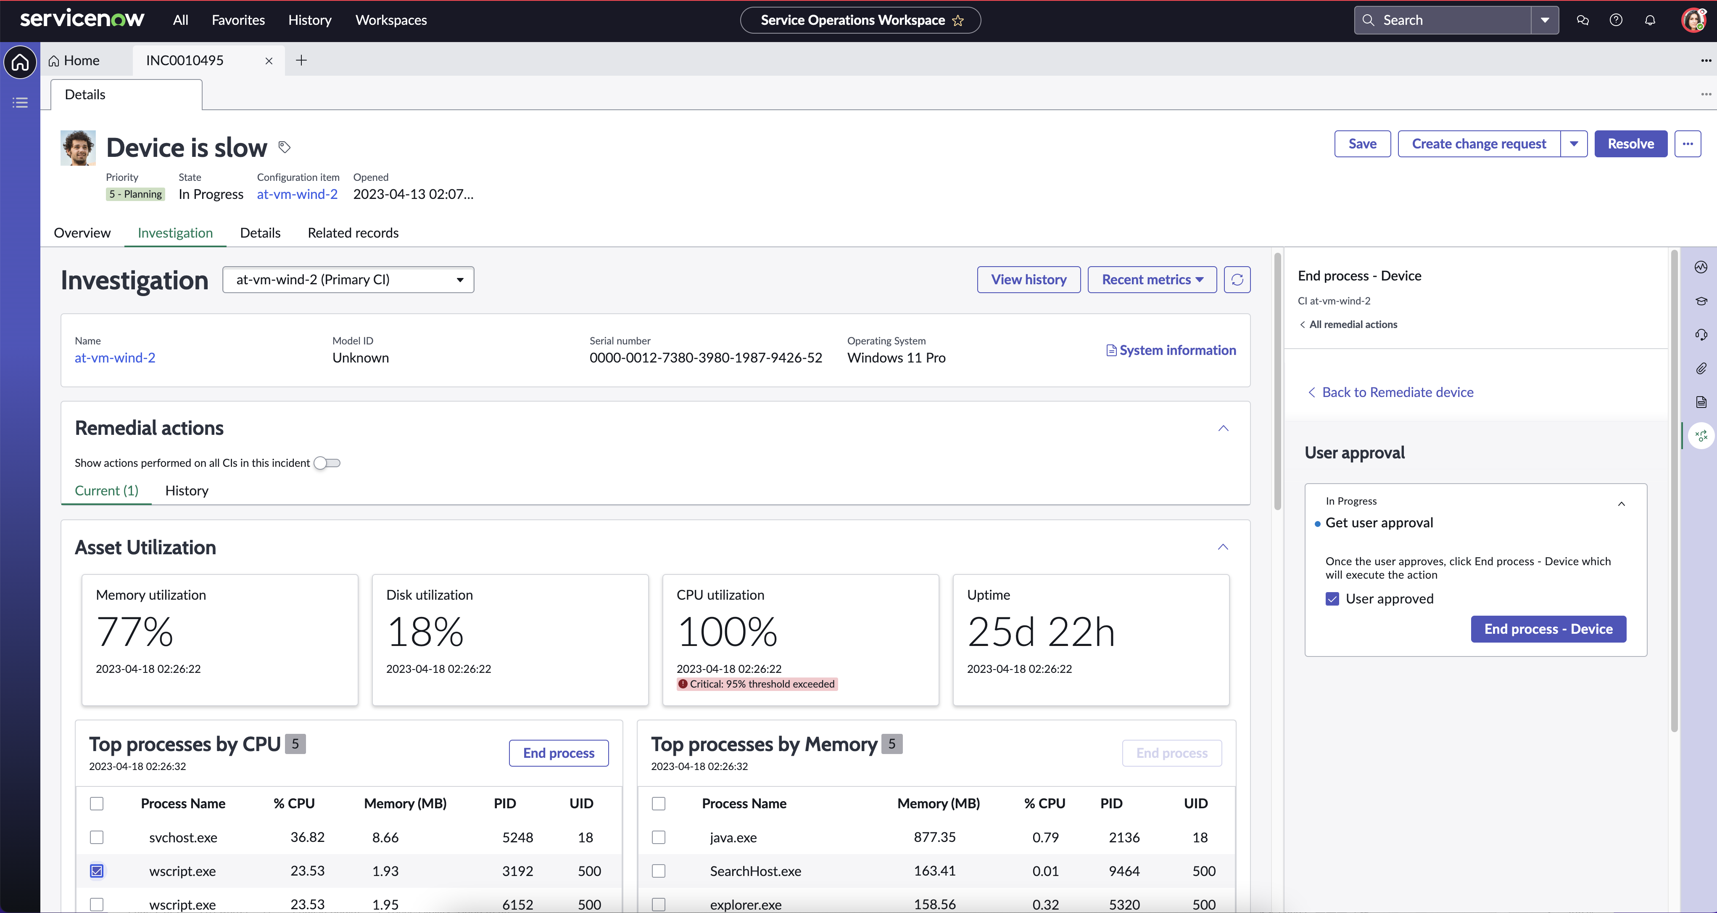Open the agent assist headset icon
This screenshot has height=913, width=1717.
[x=1702, y=335]
